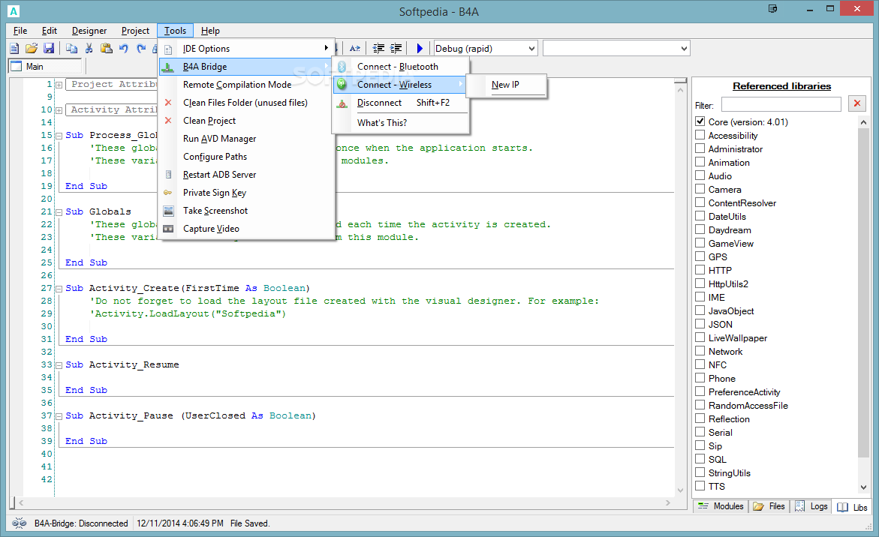Click the blue Run play icon

(420, 49)
